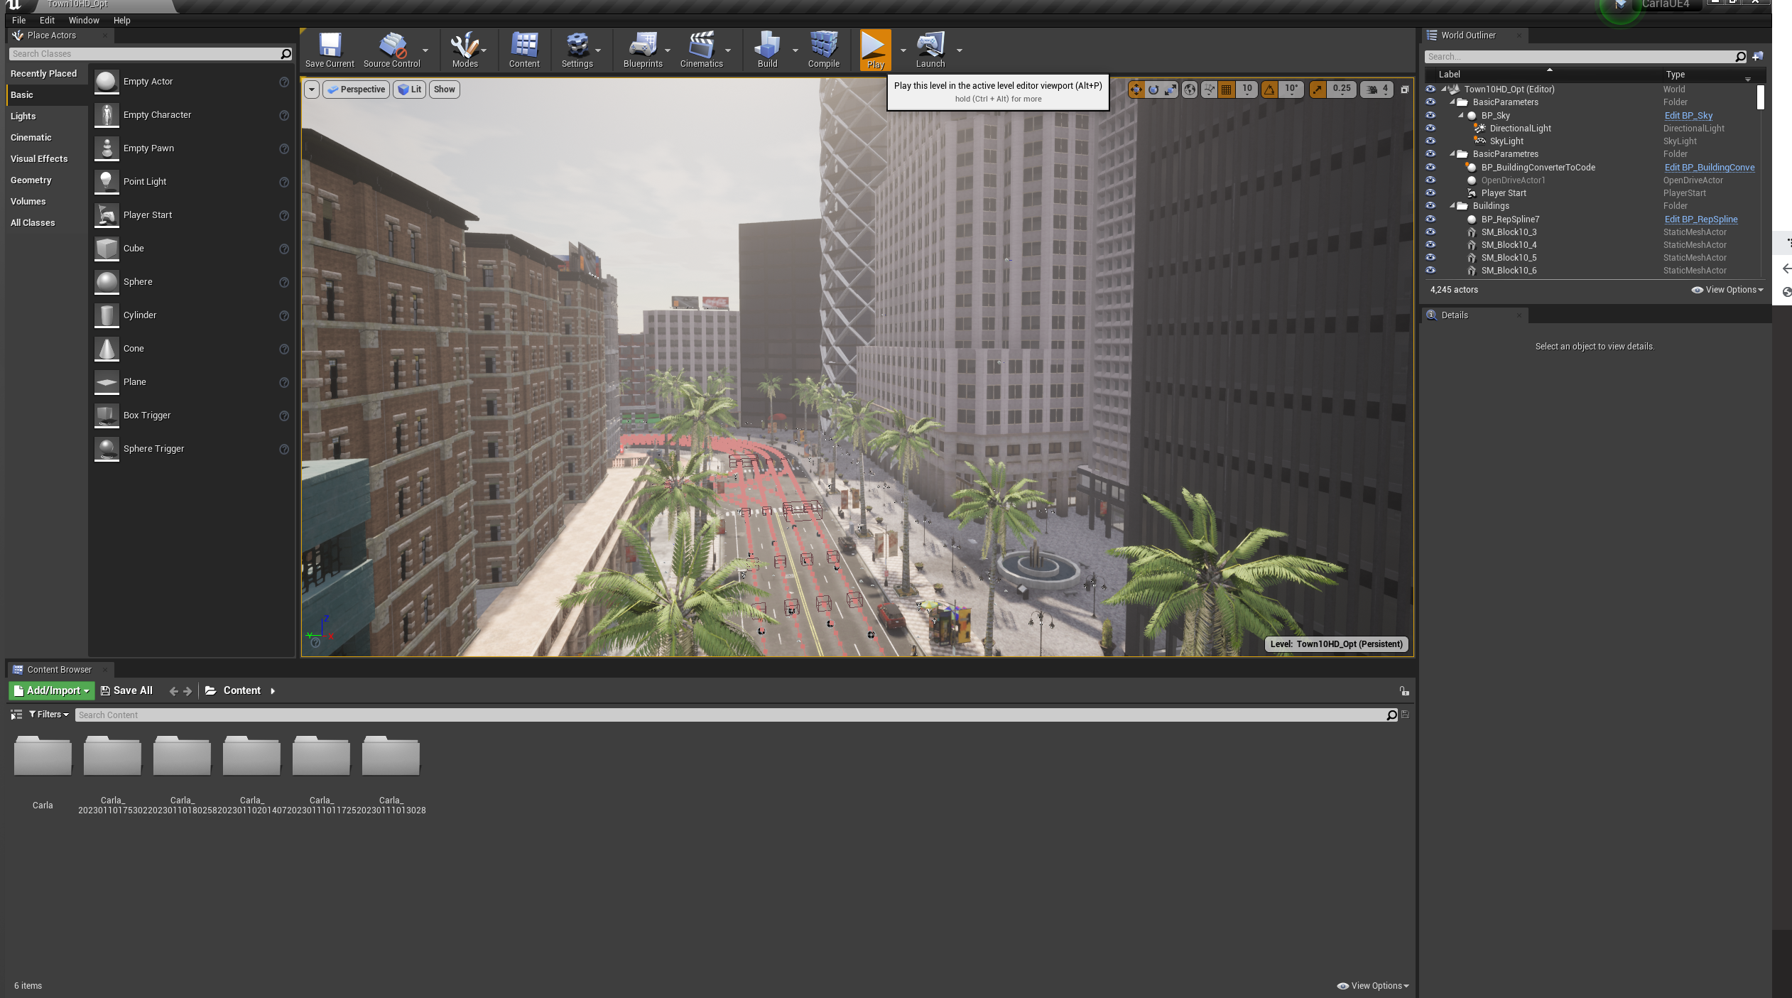The image size is (1792, 998).
Task: Open editor Settings from toolbar
Action: 577,50
